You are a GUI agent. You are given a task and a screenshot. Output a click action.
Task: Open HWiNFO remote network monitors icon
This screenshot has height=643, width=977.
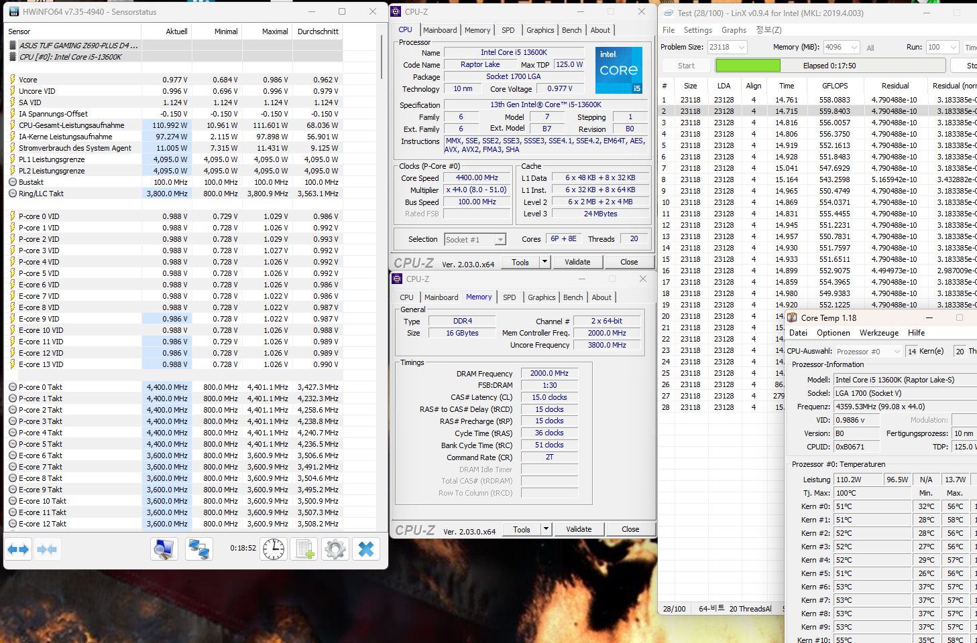[198, 549]
